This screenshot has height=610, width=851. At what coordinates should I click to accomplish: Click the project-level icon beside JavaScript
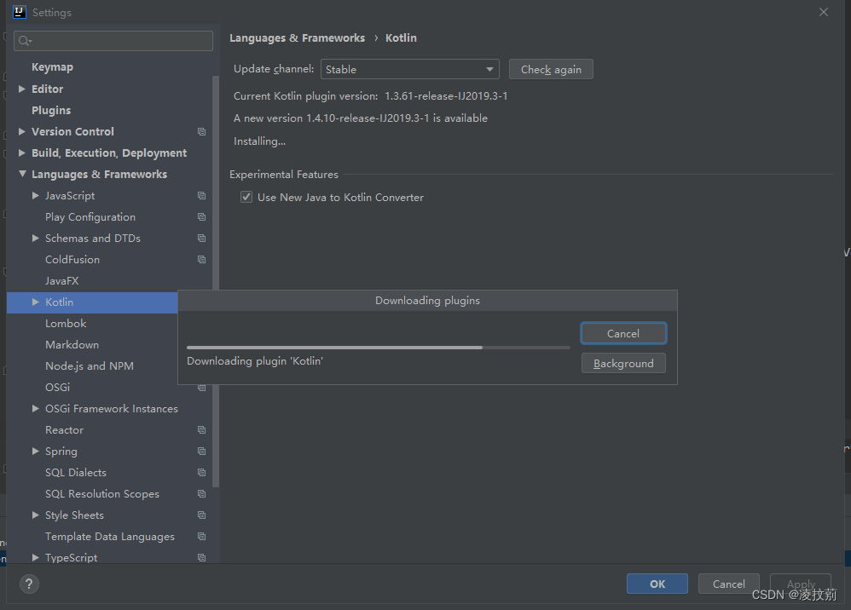click(x=201, y=196)
